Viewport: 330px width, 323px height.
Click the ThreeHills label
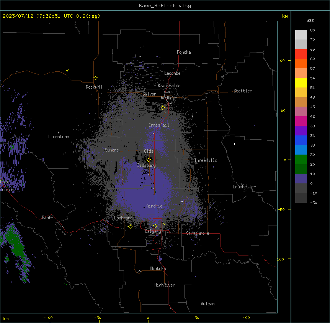point(206,160)
